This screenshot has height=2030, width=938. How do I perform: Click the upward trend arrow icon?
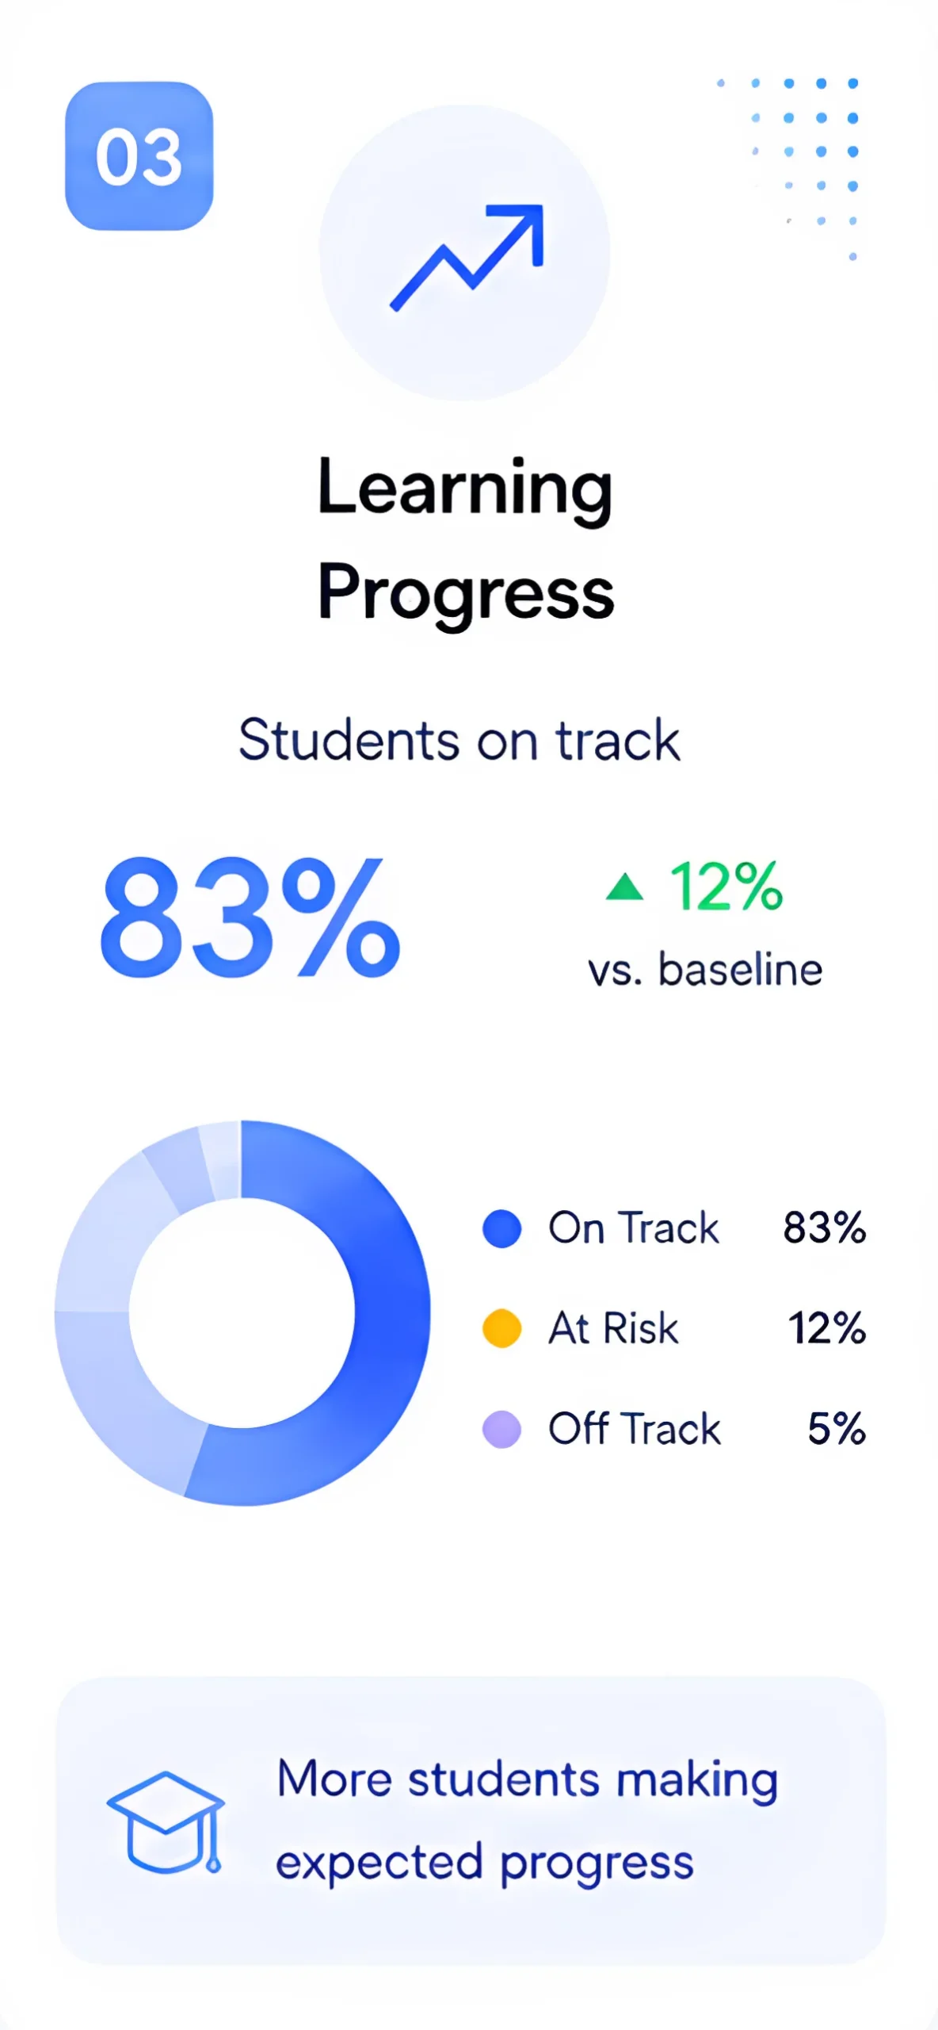(x=467, y=258)
